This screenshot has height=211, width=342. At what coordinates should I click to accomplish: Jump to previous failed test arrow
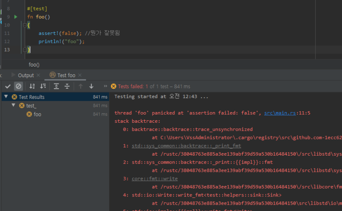80,86
